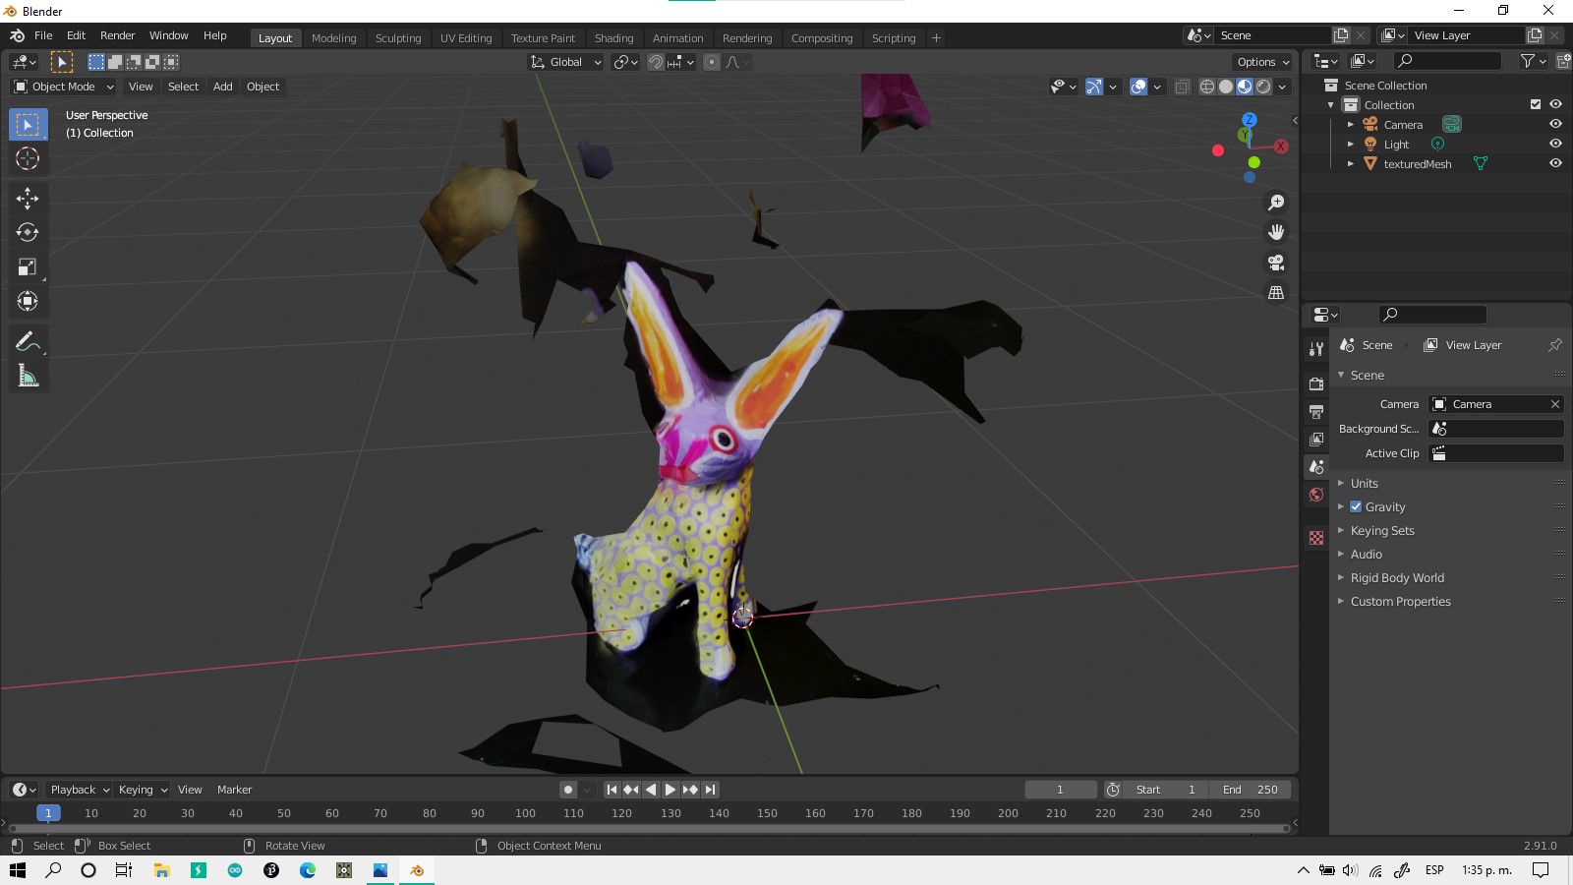Click the 3D Cursor tool
This screenshot has width=1573, height=885.
click(x=28, y=158)
